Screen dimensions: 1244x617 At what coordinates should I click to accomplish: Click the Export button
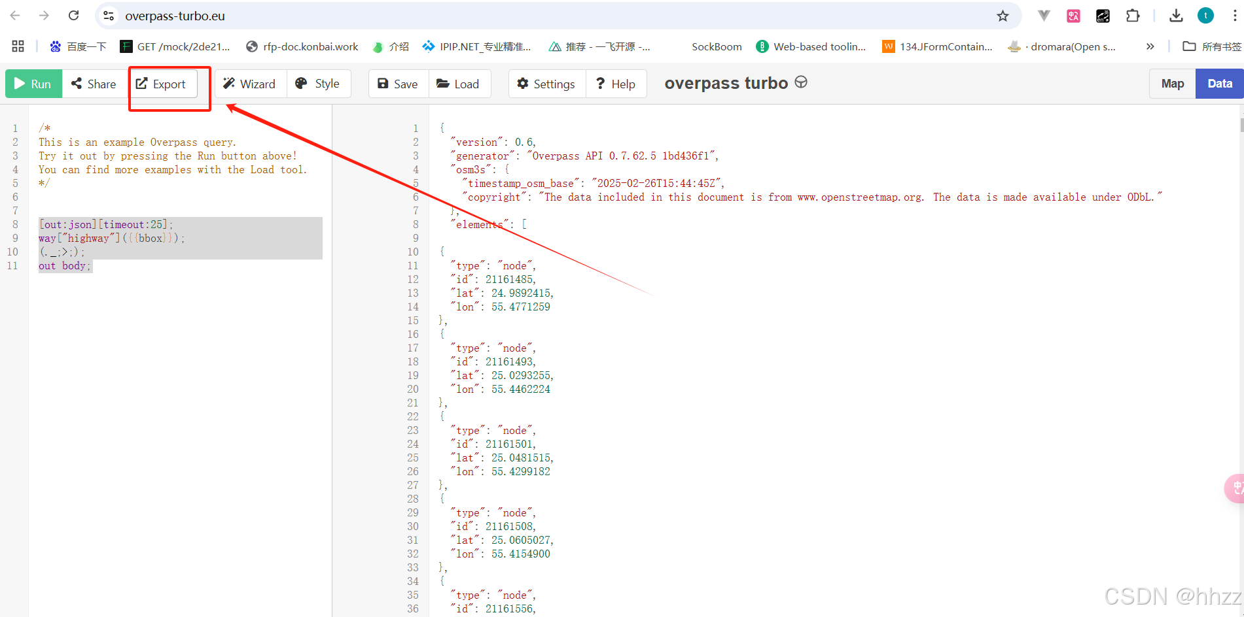(162, 84)
